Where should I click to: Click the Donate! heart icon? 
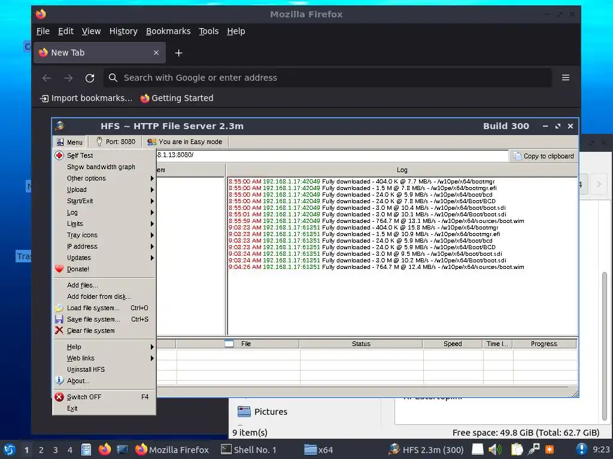(x=59, y=269)
